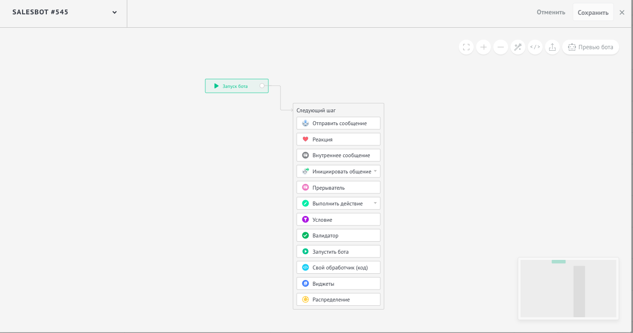Viewport: 633px width, 333px height.
Task: Click the gray Внутреннее сообщение icon
Action: [305, 155]
